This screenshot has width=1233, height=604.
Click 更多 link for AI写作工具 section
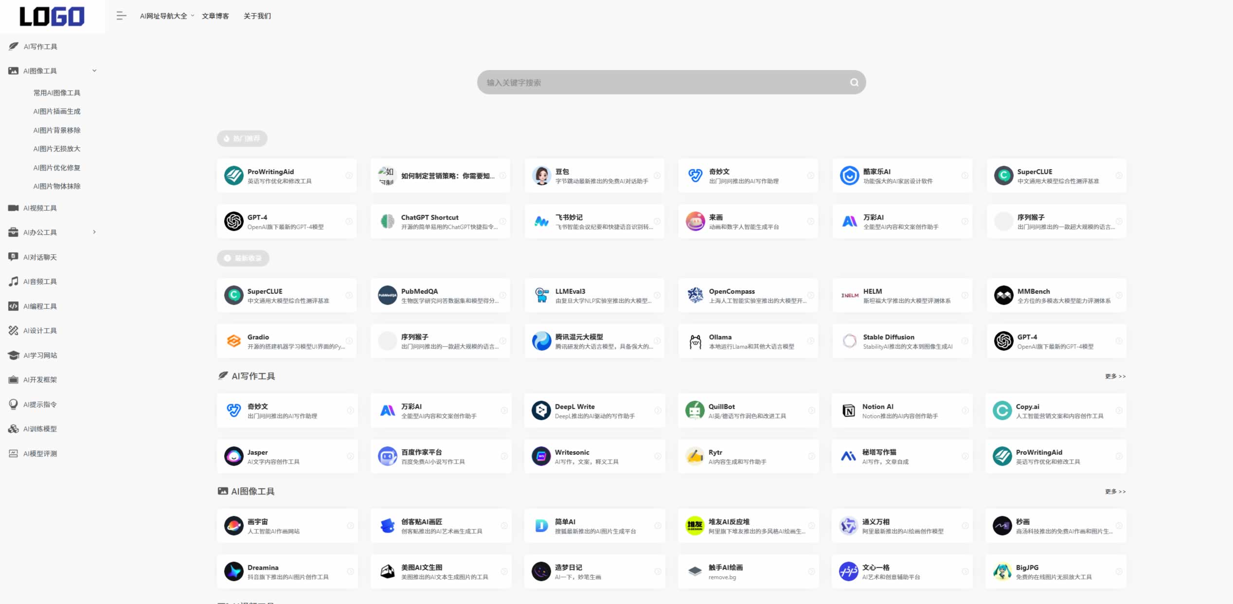(x=1115, y=376)
